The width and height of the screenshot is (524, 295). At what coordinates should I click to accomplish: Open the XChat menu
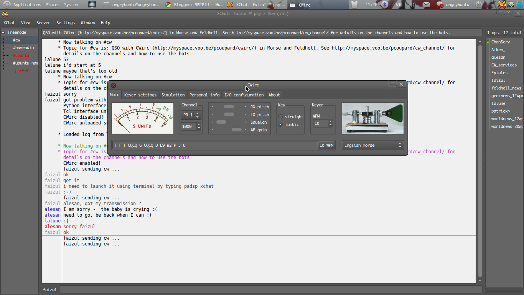click(9, 23)
